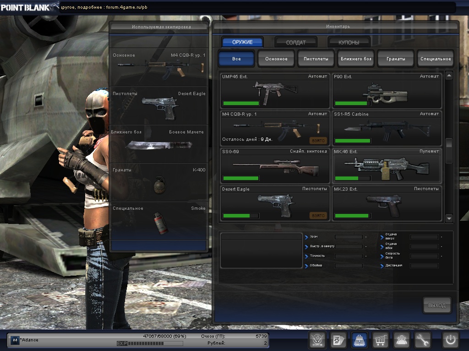Image resolution: width=469 pixels, height=351 pixels.
Task: Click the UMP45 Ext. durability bar
Action: point(241,103)
